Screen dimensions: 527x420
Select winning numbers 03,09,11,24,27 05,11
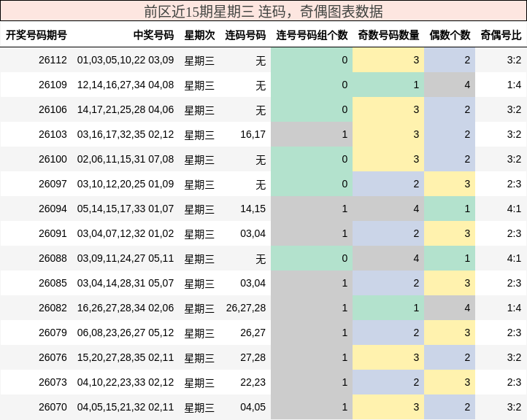pos(126,259)
